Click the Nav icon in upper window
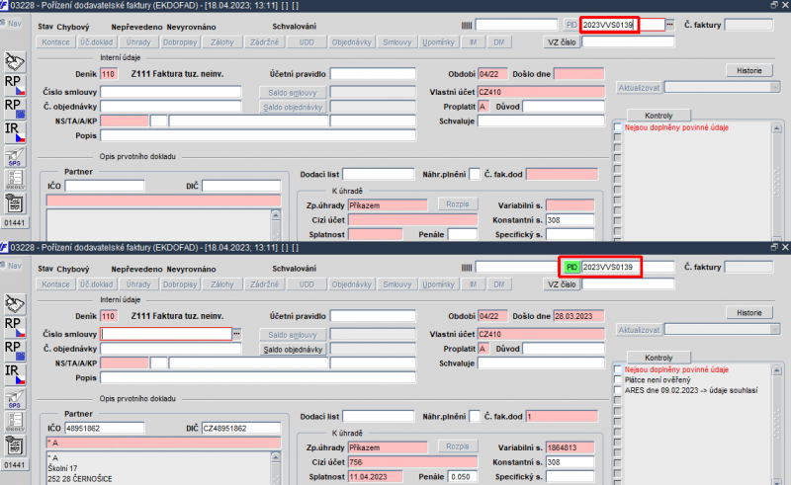This screenshot has width=791, height=485. coord(11,23)
